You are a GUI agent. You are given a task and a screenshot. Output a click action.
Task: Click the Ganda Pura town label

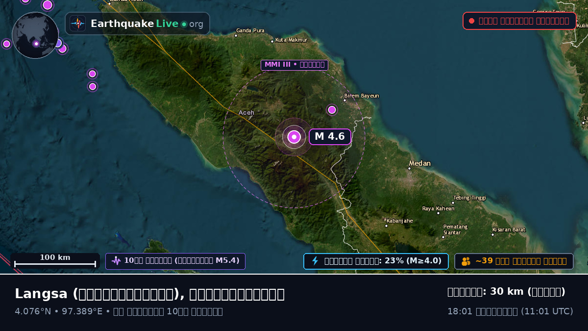pyautogui.click(x=250, y=30)
